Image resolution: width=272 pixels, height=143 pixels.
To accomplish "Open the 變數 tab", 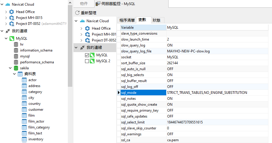I will tap(143, 20).
